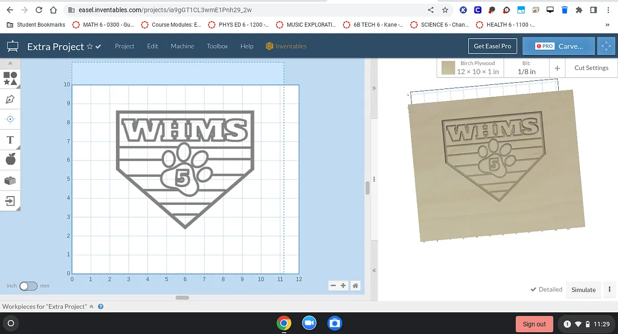Click the Birch Plywood material swatch
The image size is (618, 334).
point(448,68)
